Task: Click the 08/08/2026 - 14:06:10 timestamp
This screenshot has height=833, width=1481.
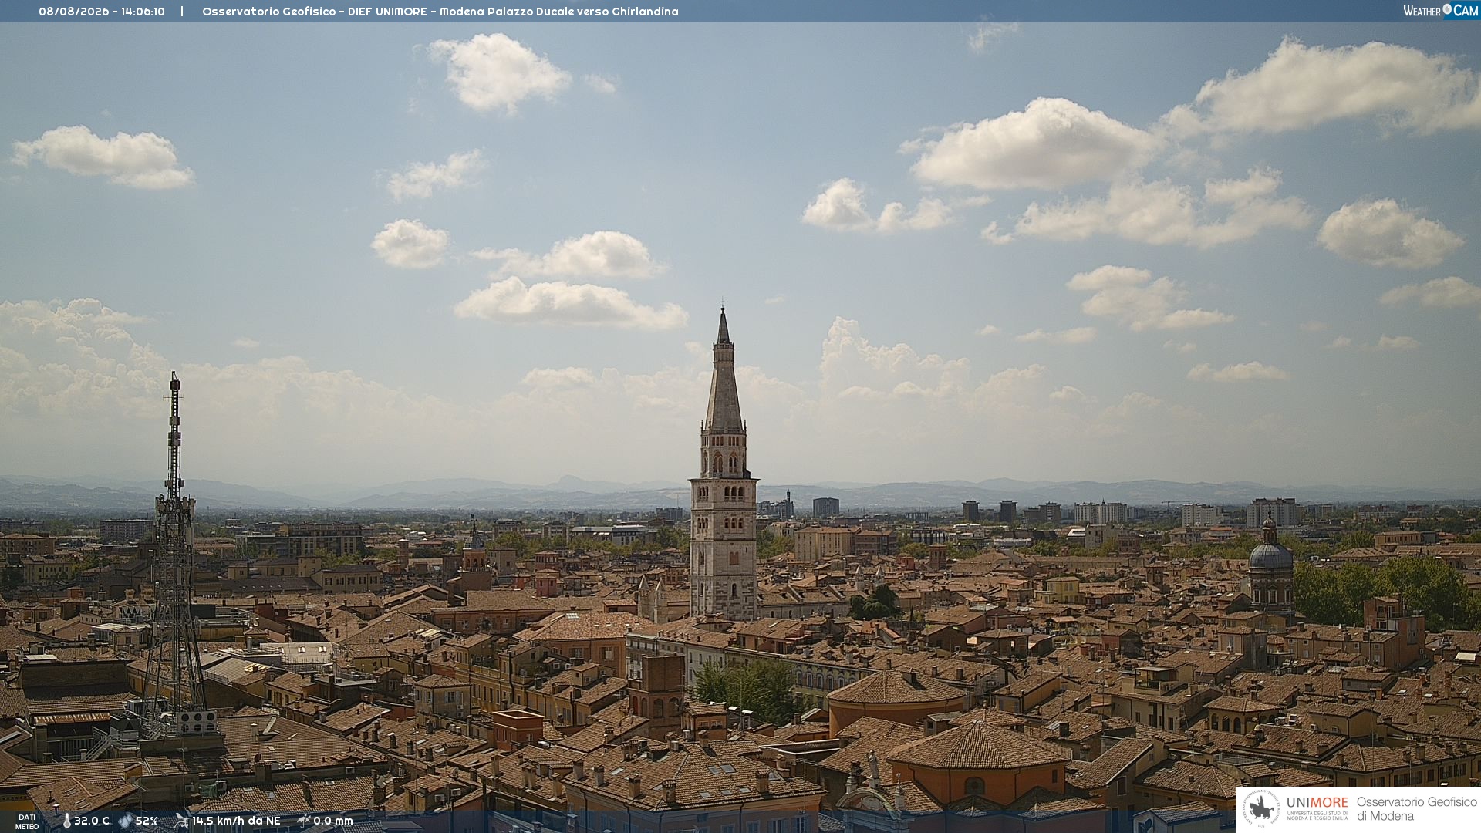Action: tap(102, 12)
